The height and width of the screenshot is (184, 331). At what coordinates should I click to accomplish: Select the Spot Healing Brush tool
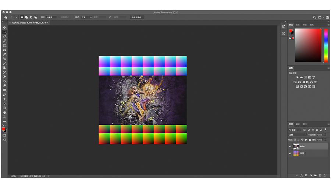point(4,59)
